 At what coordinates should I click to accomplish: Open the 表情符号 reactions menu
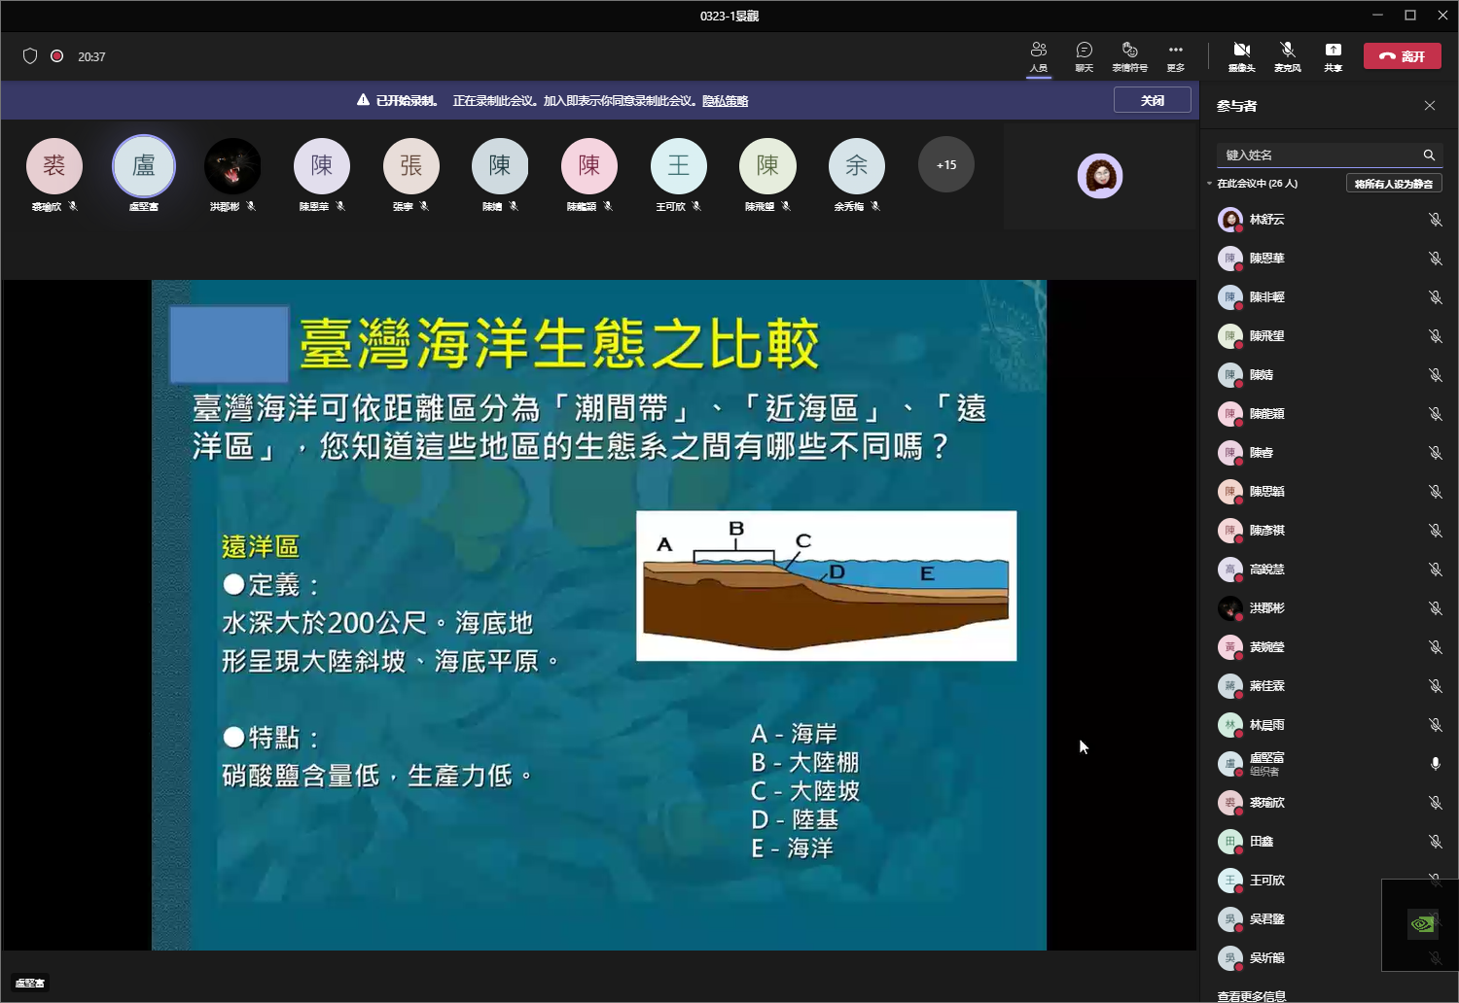(x=1129, y=55)
